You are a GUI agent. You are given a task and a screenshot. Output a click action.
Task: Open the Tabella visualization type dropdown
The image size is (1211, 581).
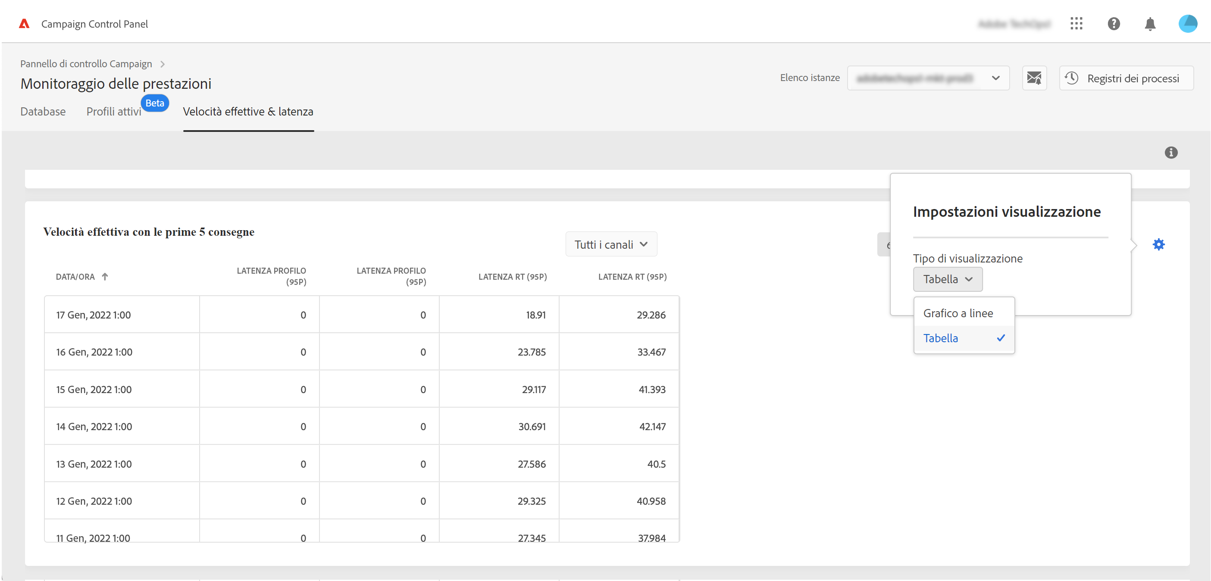point(947,279)
